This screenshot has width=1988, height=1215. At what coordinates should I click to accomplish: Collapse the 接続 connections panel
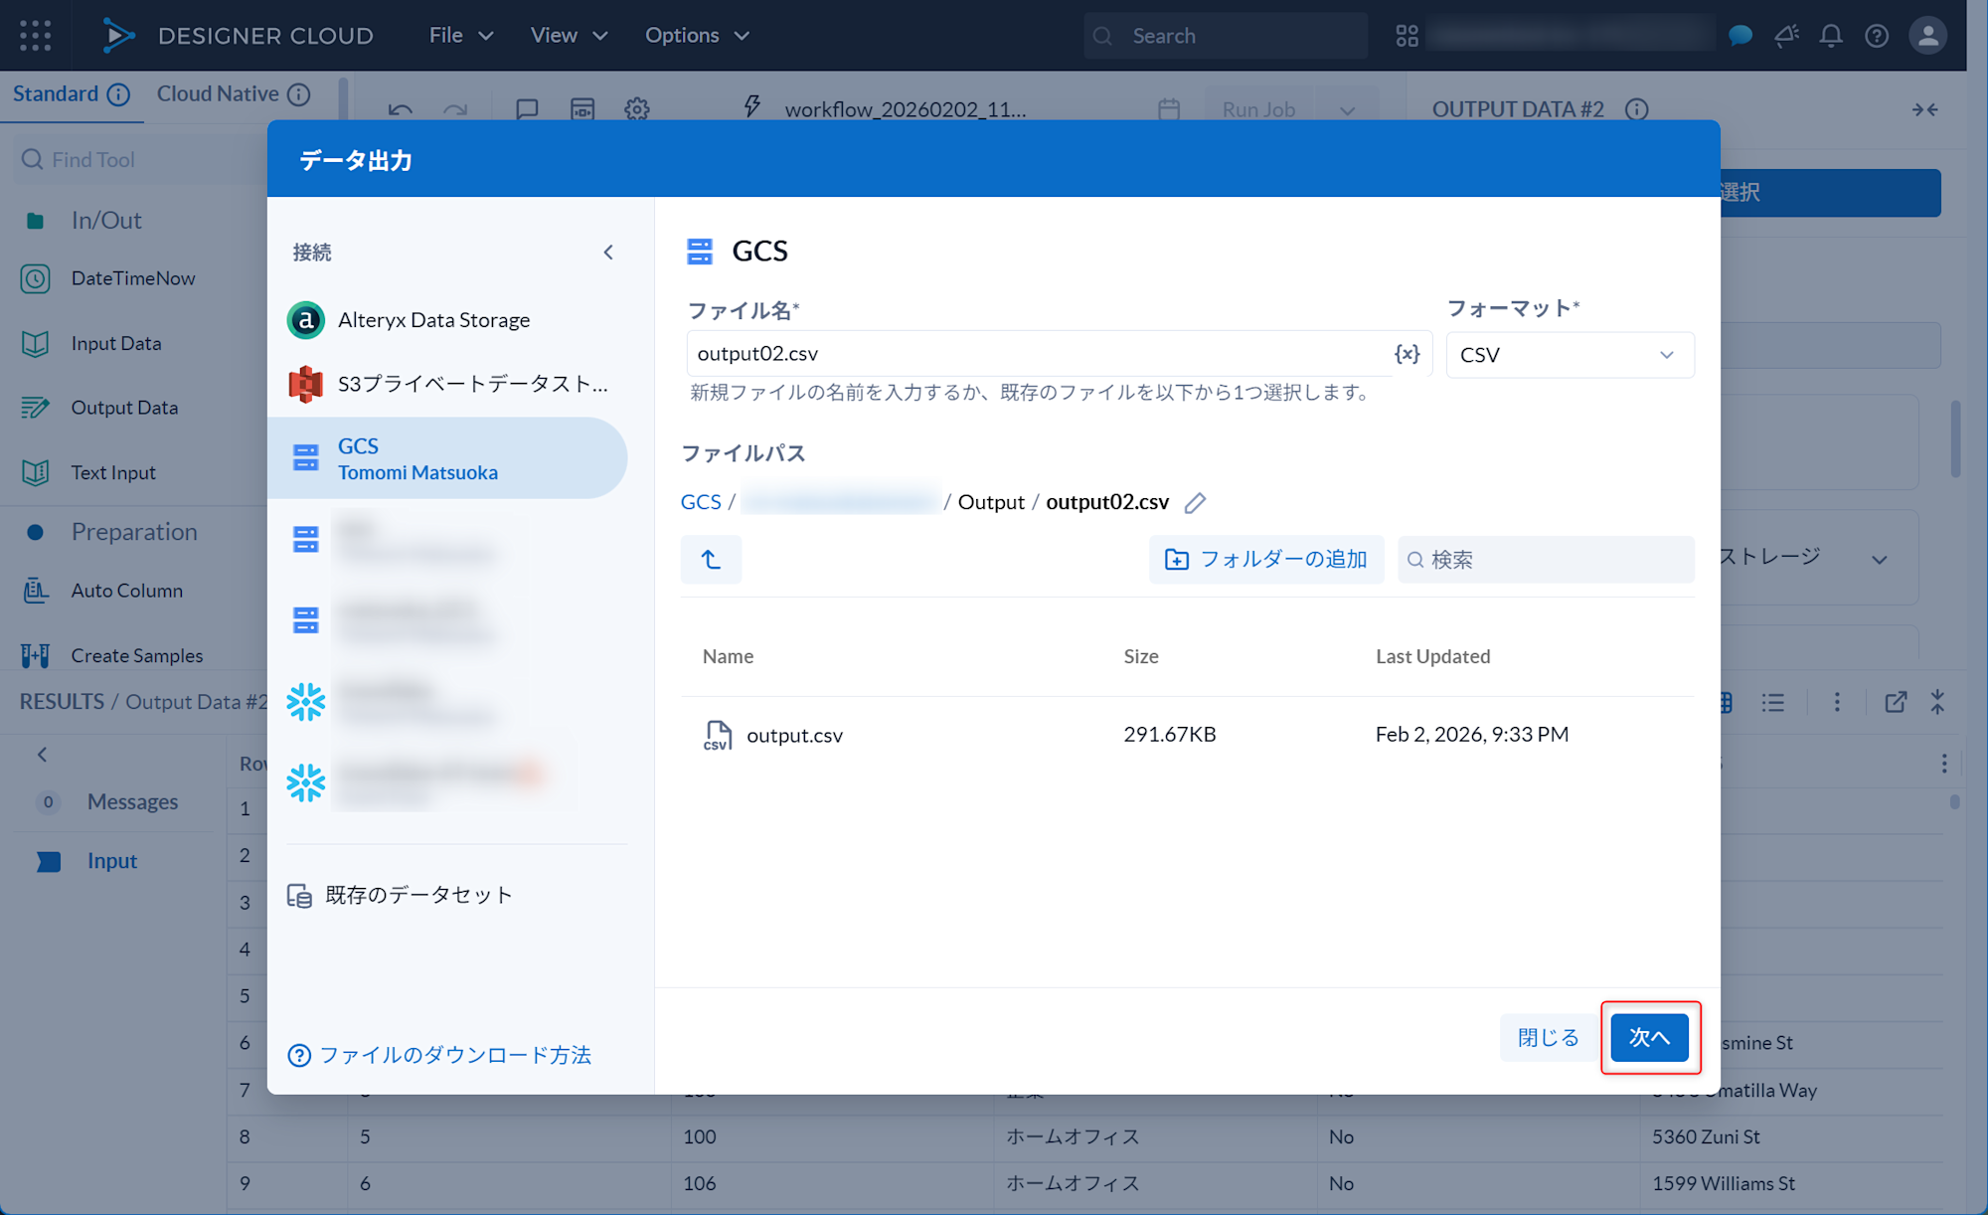(608, 252)
